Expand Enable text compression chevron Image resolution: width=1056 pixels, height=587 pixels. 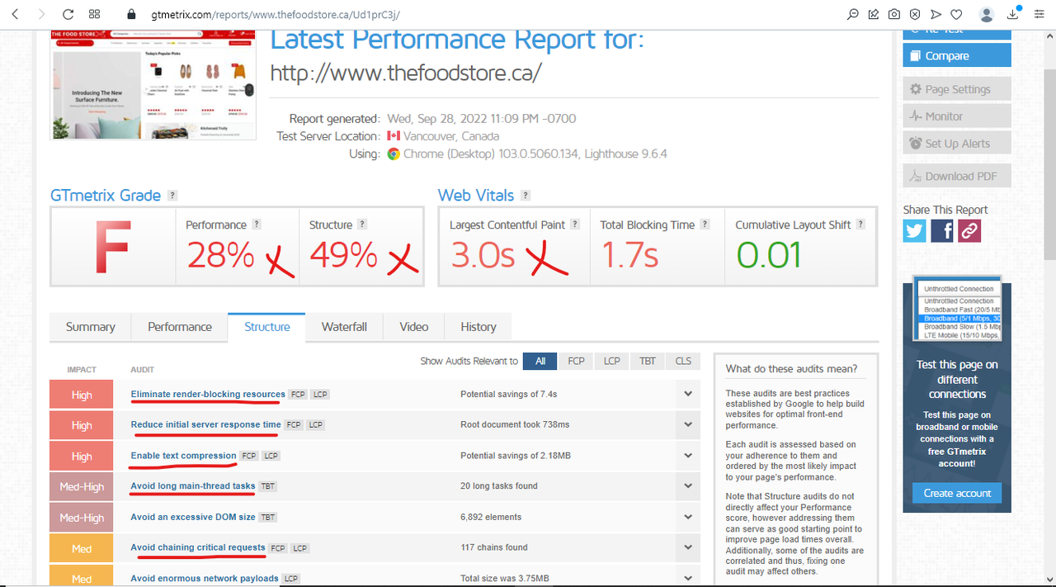tap(687, 456)
